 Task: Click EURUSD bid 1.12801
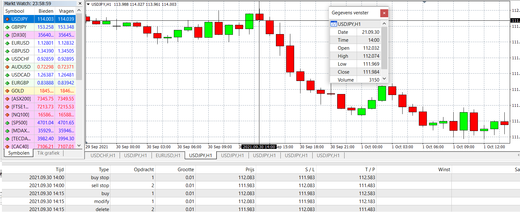pos(45,43)
